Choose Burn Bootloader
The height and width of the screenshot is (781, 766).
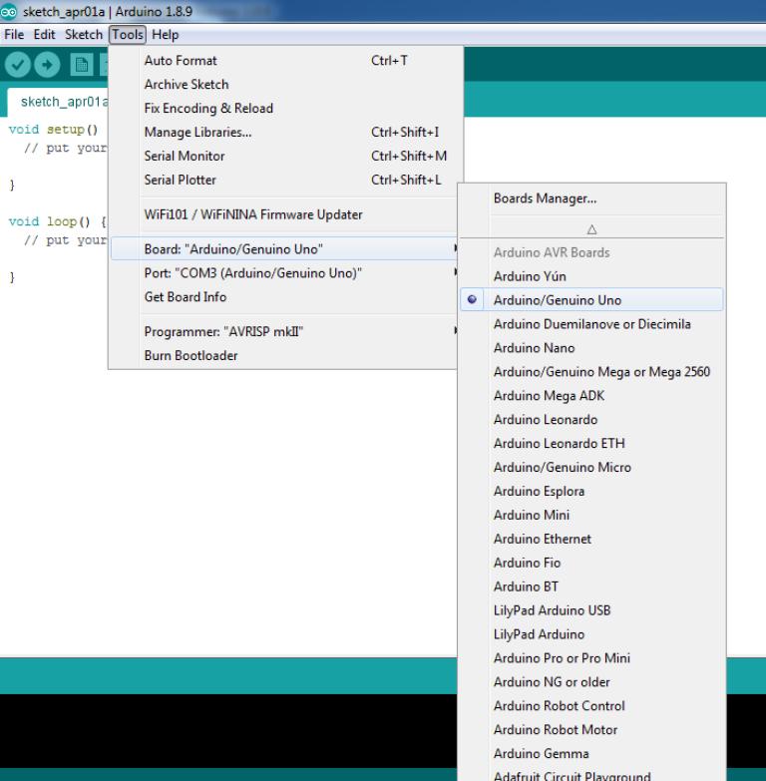pyautogui.click(x=284, y=356)
